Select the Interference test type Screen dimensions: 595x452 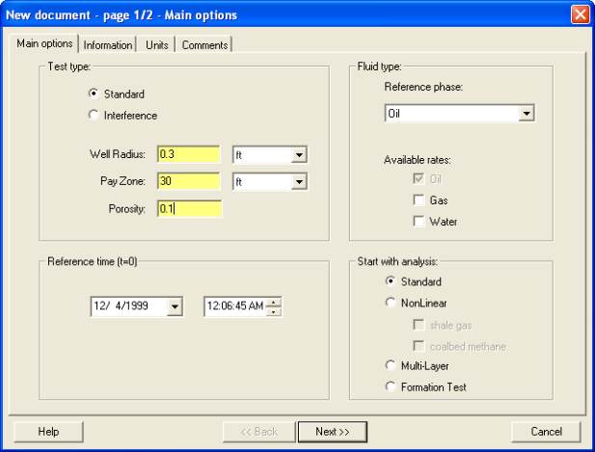pyautogui.click(x=94, y=116)
